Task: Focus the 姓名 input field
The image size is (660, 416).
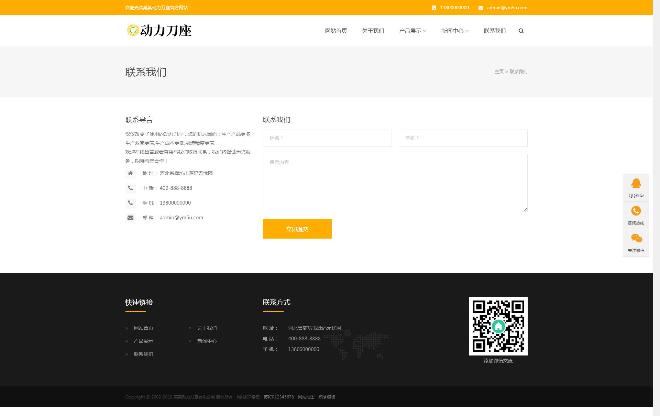Action: pos(327,138)
